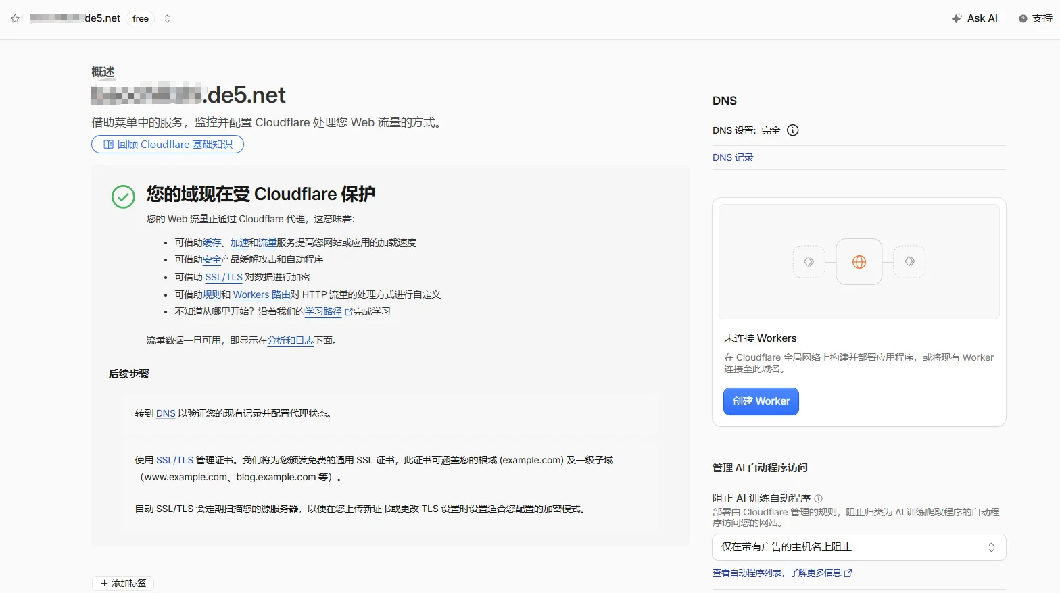Viewport: 1060px width, 593px height.
Task: Open SSL/TLS link in 管理证书 step
Action: tap(174, 460)
